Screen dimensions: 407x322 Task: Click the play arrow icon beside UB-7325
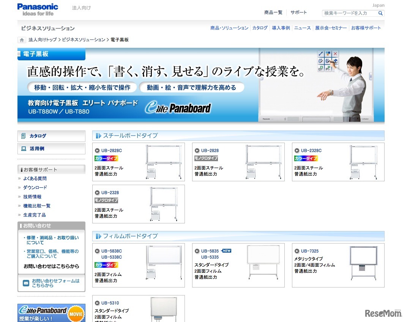coord(297,251)
